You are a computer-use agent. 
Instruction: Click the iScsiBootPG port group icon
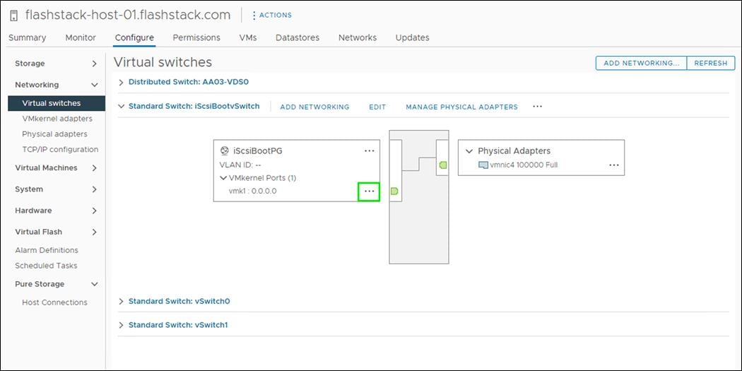[225, 151]
